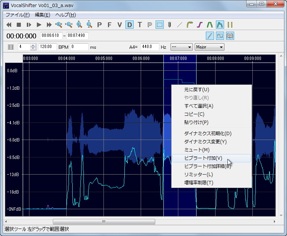
Task: Select the magenta S-curve tool
Action: (200, 25)
